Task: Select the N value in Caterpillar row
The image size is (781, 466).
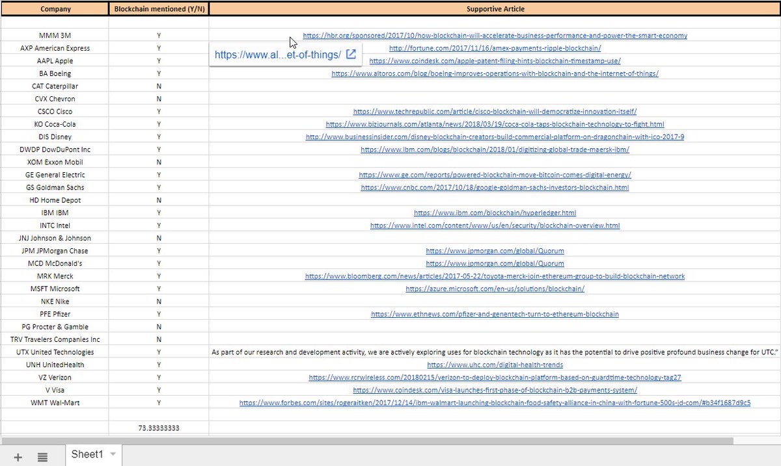Action: pos(159,86)
